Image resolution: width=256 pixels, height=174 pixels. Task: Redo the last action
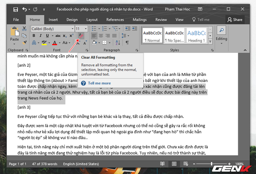click(35, 9)
